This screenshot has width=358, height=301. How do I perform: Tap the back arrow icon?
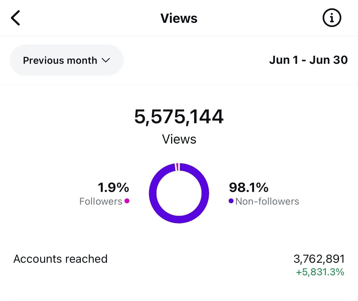[x=15, y=18]
